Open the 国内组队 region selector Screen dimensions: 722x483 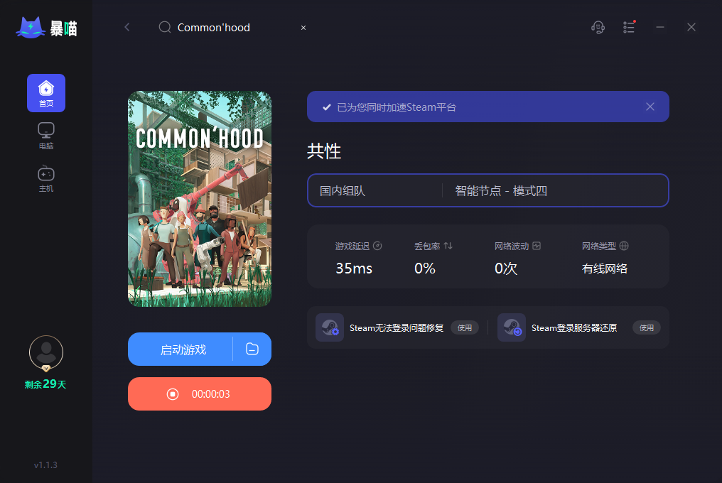click(375, 190)
